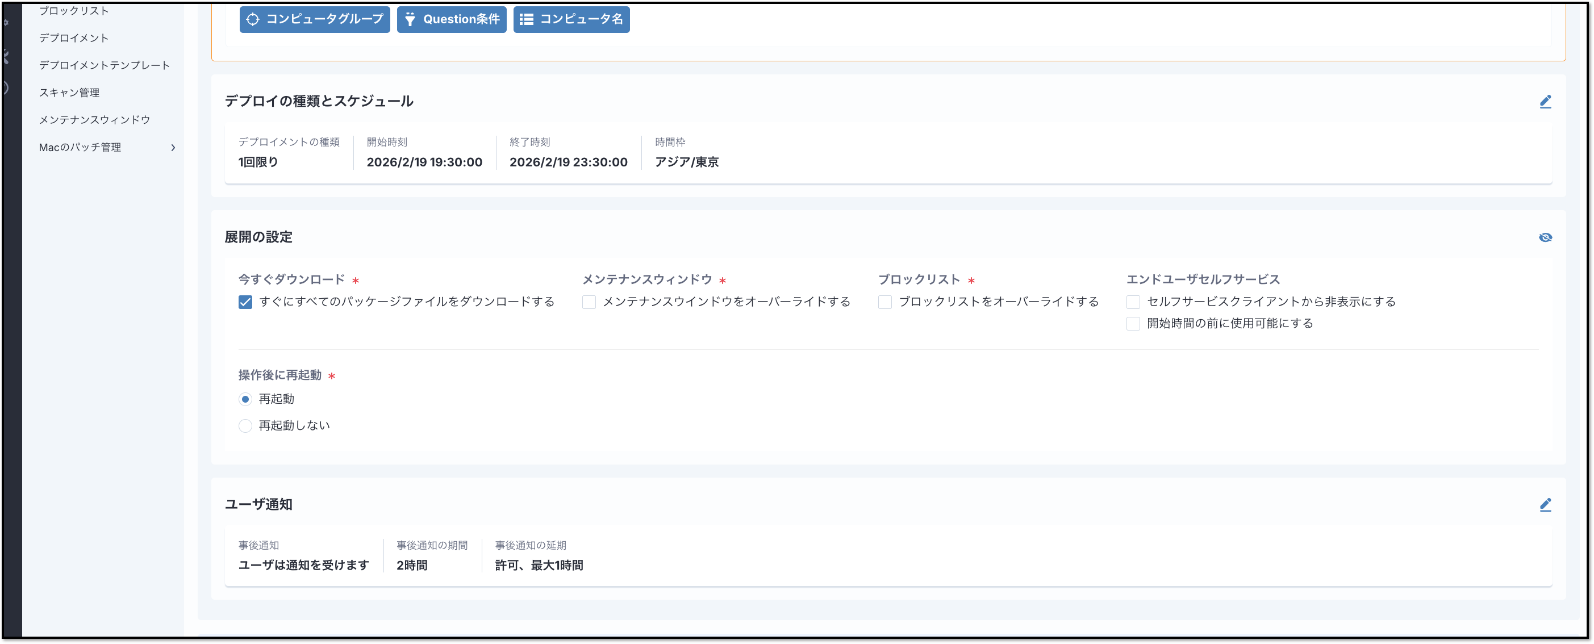
Task: Edit the デプロイの種類とスケジュール section via pencil icon
Action: 1546,101
